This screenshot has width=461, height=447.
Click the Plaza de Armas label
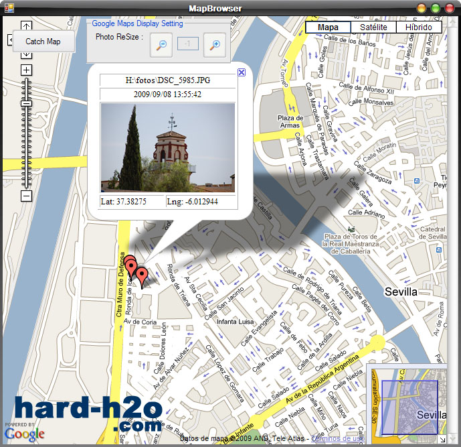coord(290,121)
